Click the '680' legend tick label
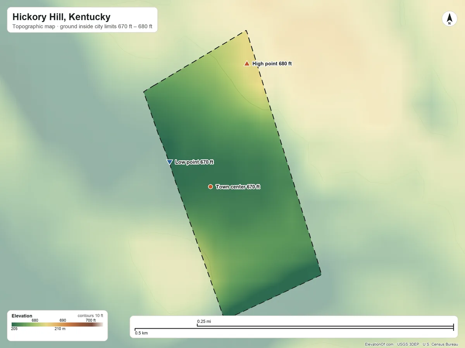Image resolution: width=465 pixels, height=348 pixels. coord(35,320)
